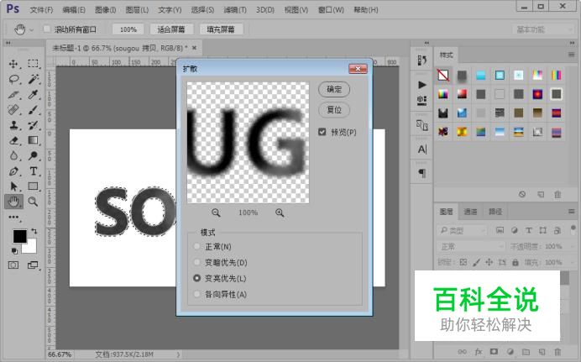The height and width of the screenshot is (362, 581).
Task: Switch to the Channels tab
Action: 470,212
